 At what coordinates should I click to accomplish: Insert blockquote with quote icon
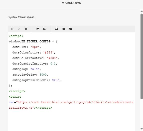57,29
